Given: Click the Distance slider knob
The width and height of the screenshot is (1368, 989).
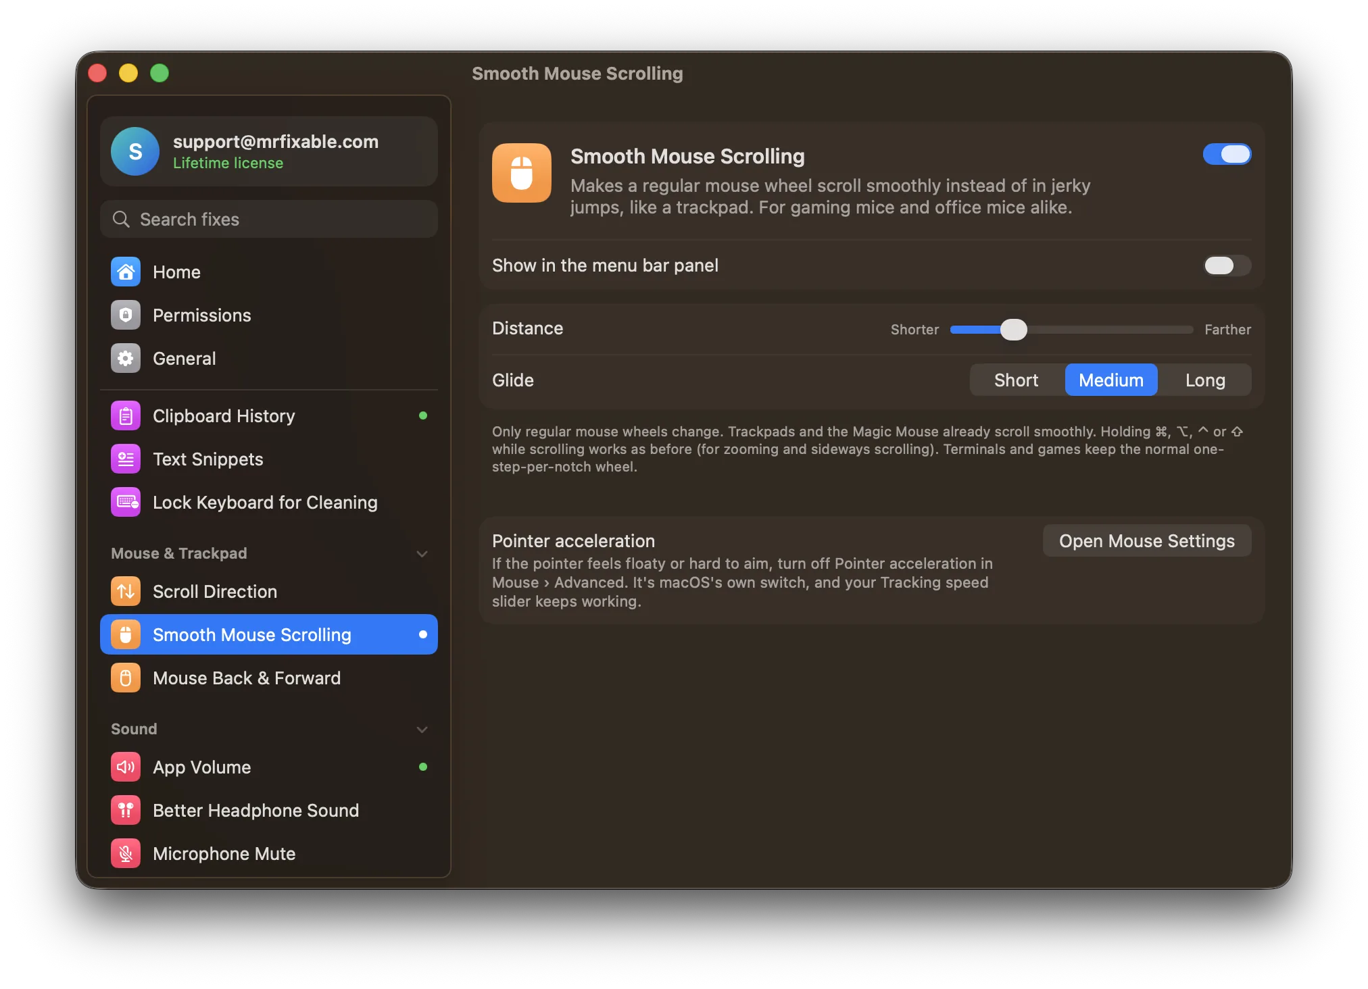Looking at the screenshot, I should (x=1013, y=330).
